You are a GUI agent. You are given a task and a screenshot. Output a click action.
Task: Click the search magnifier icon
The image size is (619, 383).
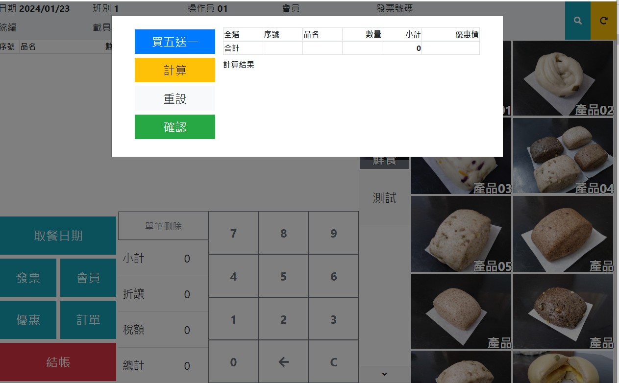click(x=578, y=21)
